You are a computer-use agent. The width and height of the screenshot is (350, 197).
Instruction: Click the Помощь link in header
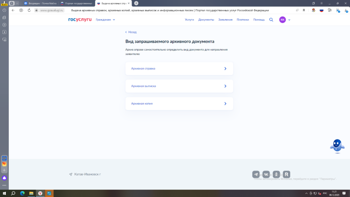[259, 20]
